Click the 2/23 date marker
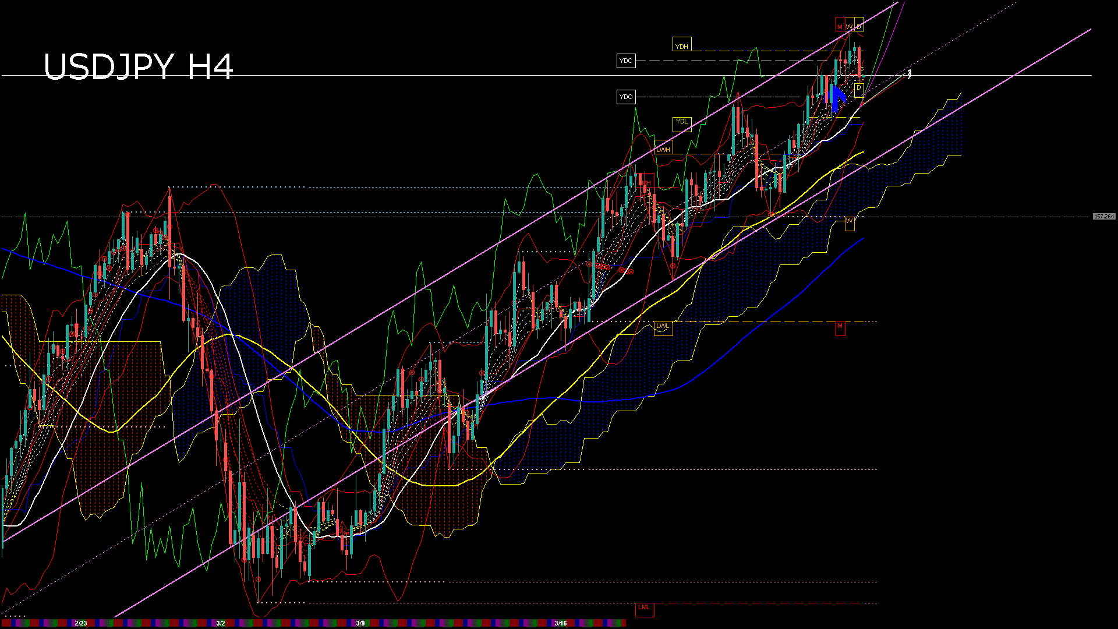Image resolution: width=1118 pixels, height=629 pixels. (x=81, y=623)
